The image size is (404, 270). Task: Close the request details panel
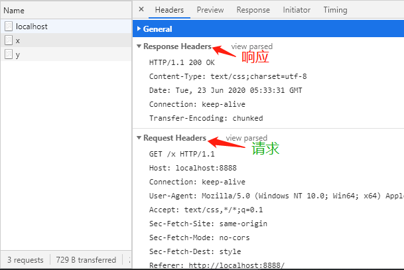141,9
